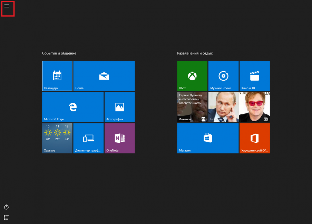This screenshot has height=224, width=312.
Task: Open the Кино и ТВ tile
Action: 255,76
